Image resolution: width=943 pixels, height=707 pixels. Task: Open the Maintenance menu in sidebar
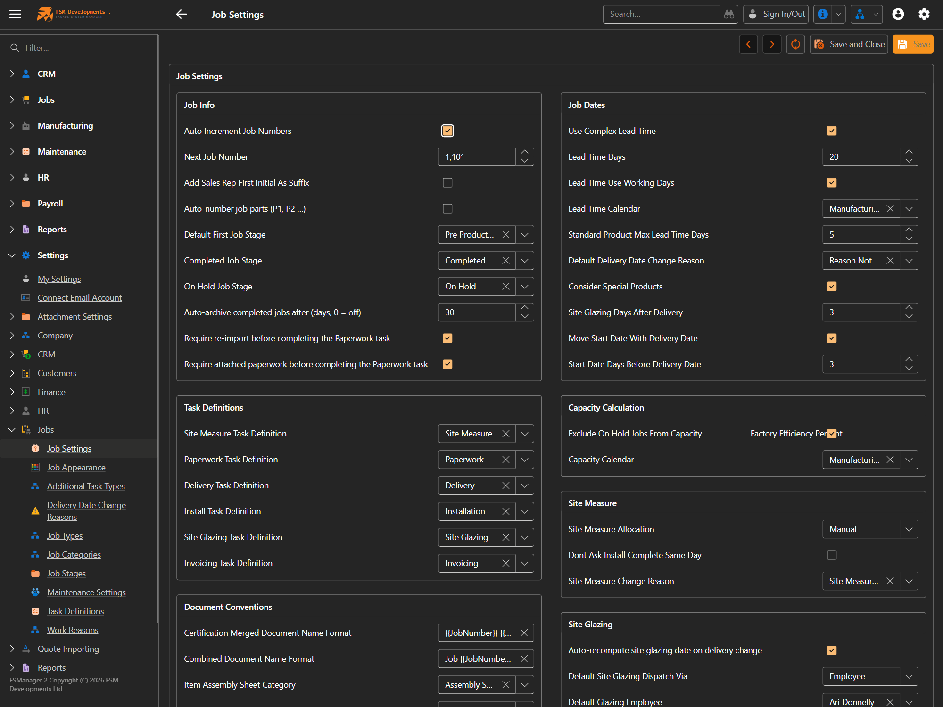[x=62, y=152]
